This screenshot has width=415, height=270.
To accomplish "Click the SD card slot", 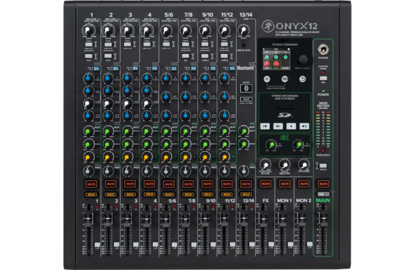I will click(284, 108).
